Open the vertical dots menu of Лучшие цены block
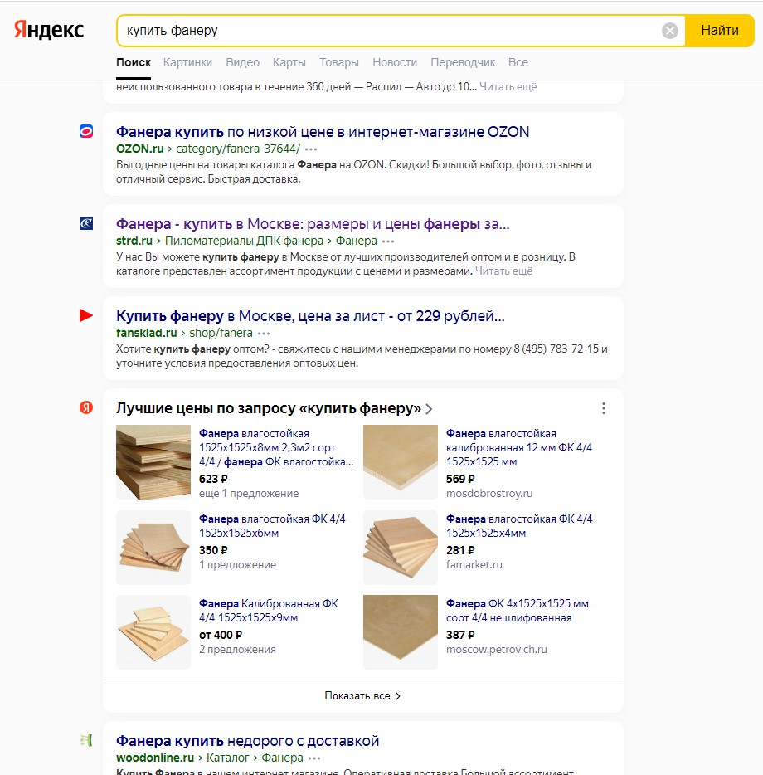 [x=604, y=408]
